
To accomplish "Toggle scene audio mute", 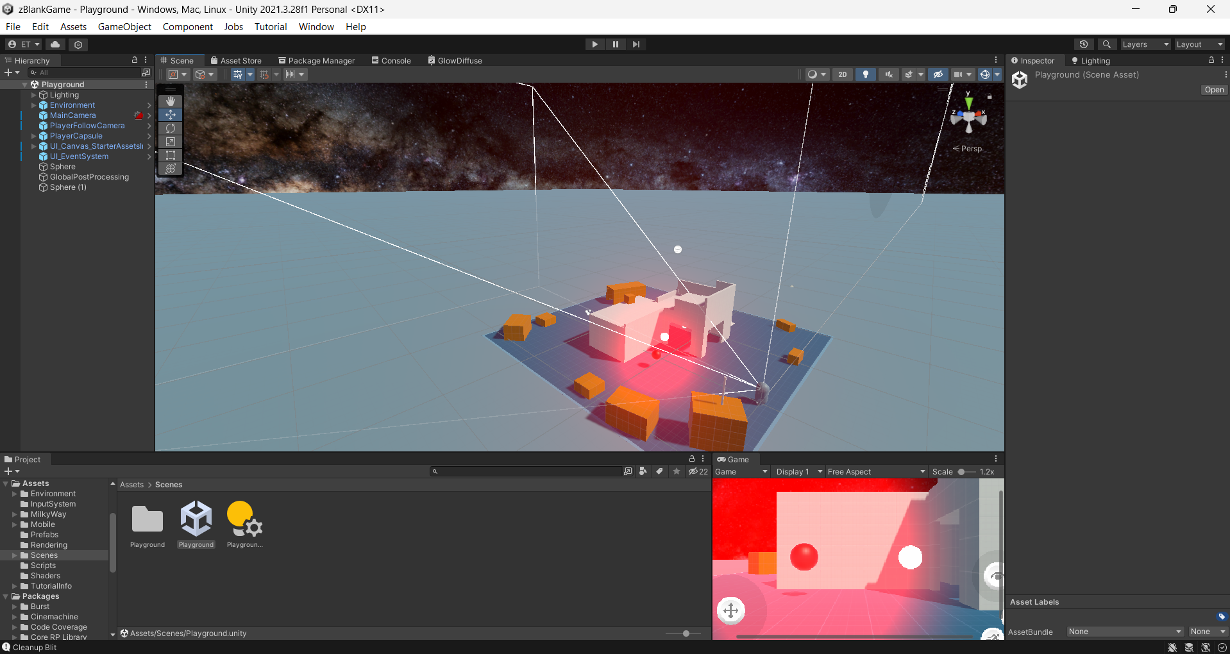I will click(x=889, y=74).
